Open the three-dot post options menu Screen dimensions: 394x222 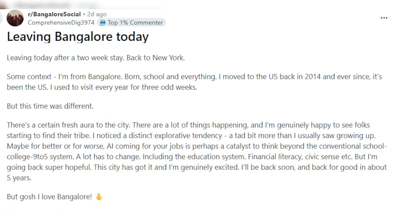tap(384, 18)
